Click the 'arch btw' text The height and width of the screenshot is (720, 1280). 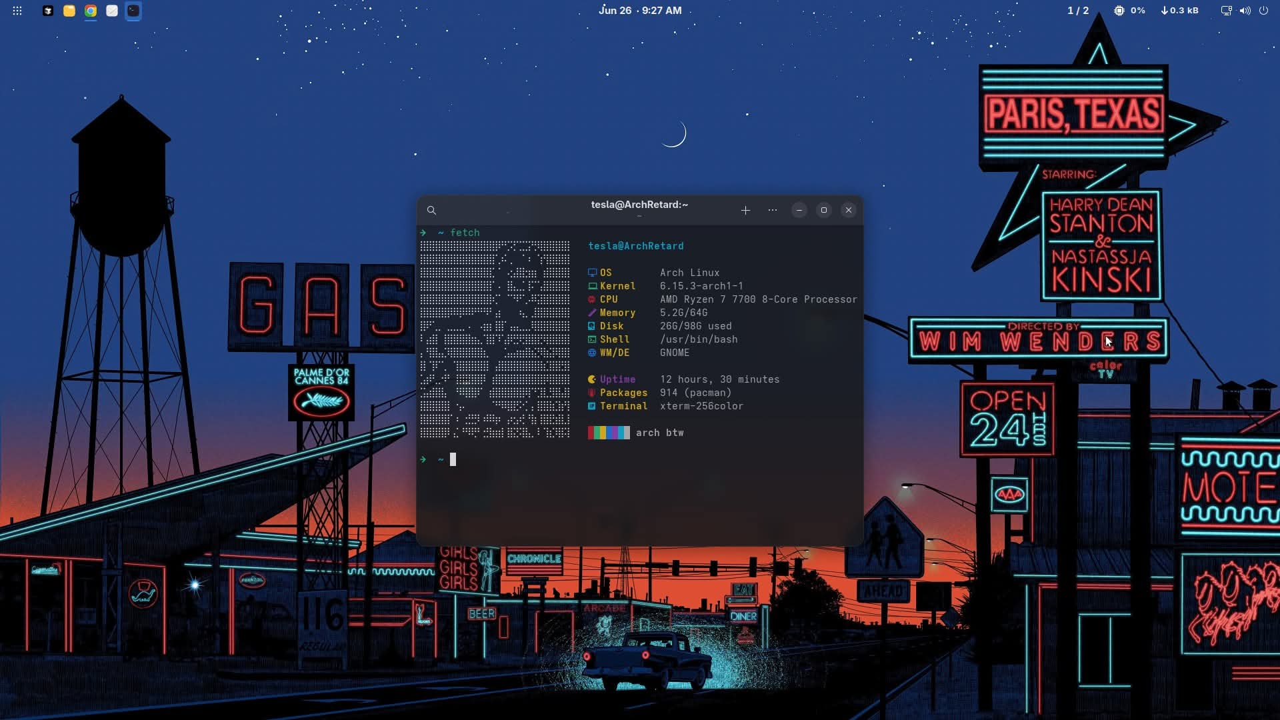tap(659, 433)
